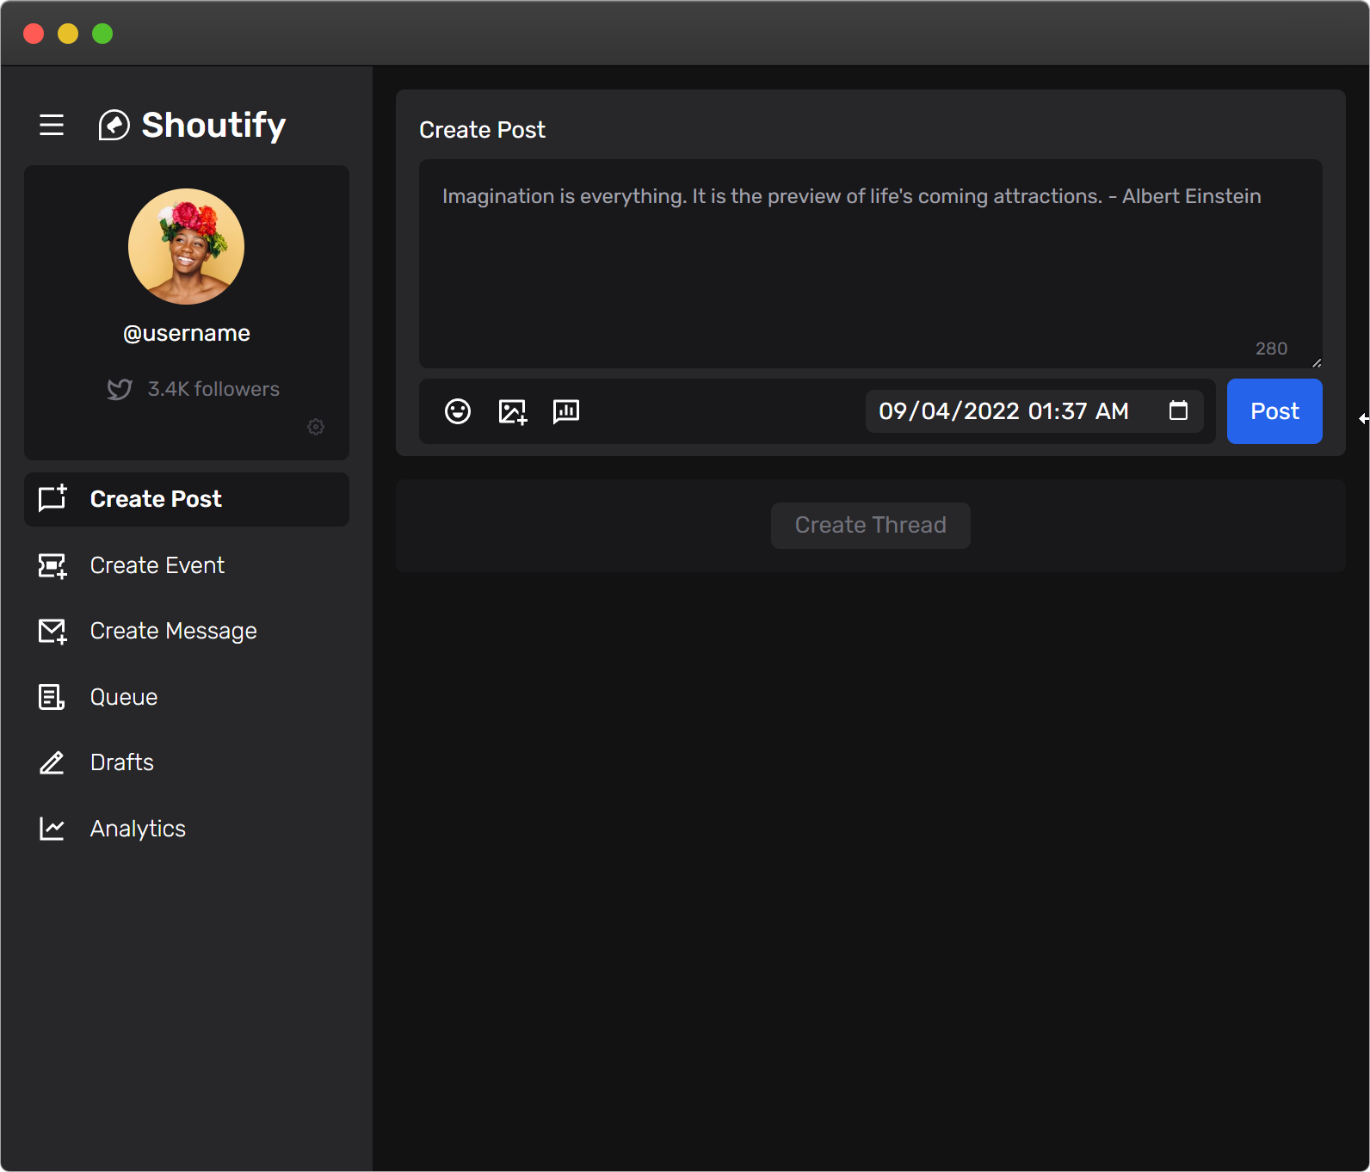
Task: Open the calendar date picker icon
Action: (x=1179, y=410)
